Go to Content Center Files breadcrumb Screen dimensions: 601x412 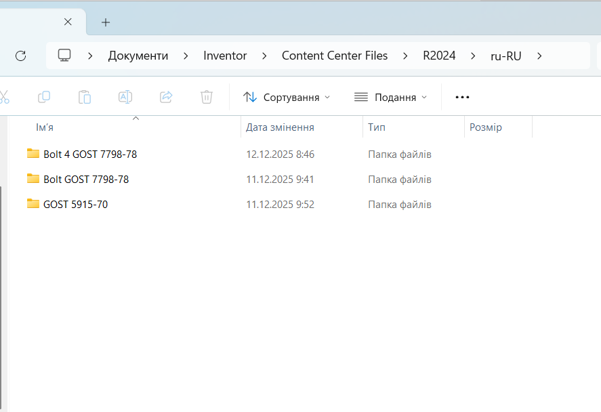pos(335,56)
